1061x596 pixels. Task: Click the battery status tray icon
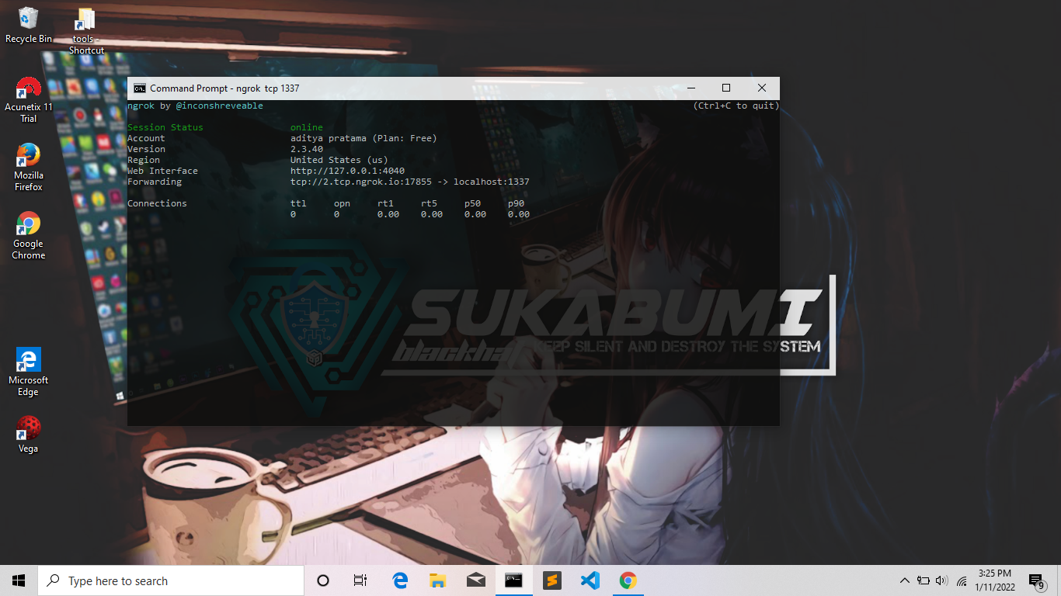coord(924,580)
